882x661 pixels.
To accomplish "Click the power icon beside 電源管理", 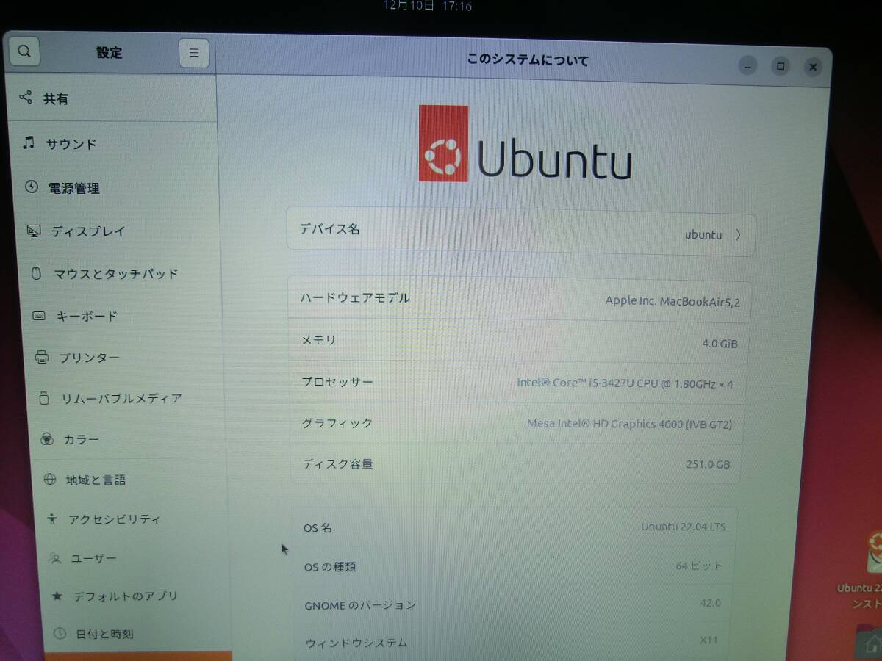I will (x=31, y=187).
